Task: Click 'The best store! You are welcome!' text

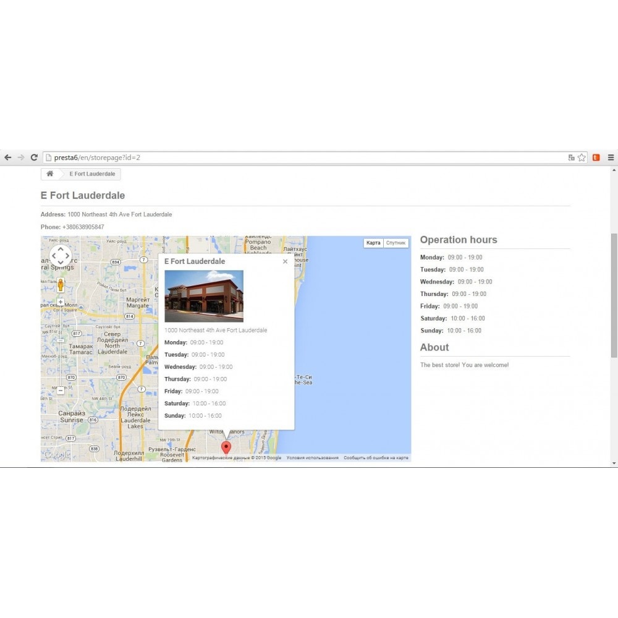Action: click(x=464, y=365)
